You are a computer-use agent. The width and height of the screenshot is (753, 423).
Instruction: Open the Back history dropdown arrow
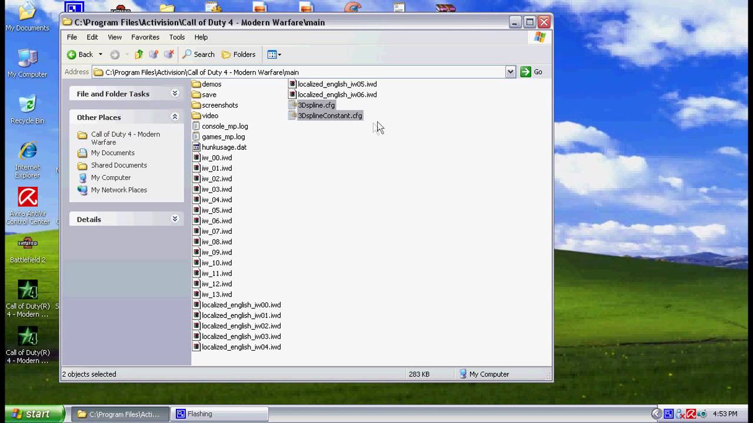[100, 55]
